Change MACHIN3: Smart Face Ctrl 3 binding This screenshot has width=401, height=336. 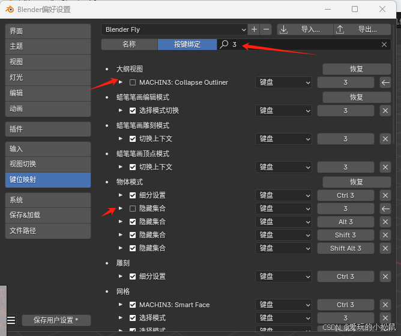[x=346, y=305]
